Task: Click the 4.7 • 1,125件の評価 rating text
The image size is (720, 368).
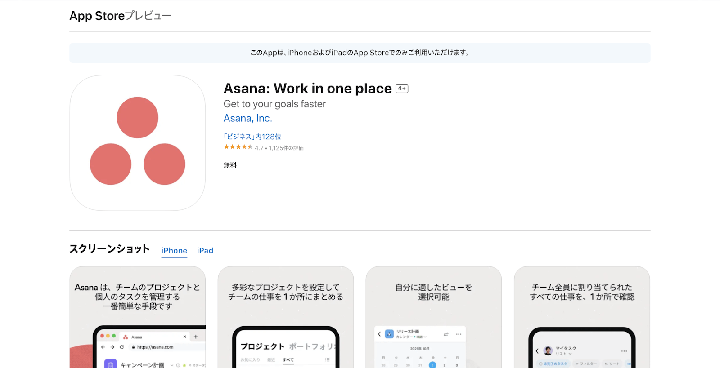Action: [279, 148]
